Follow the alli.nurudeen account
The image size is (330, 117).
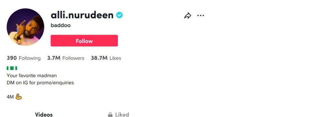tap(84, 40)
